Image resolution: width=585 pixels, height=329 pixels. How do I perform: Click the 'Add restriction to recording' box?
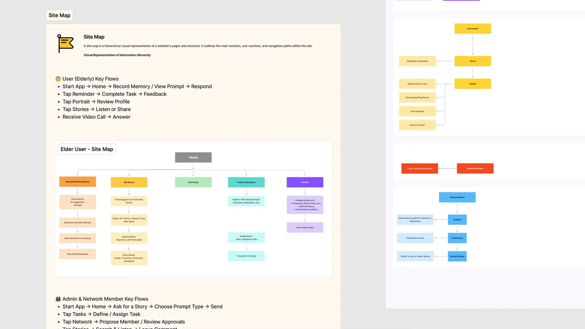pyautogui.click(x=78, y=238)
